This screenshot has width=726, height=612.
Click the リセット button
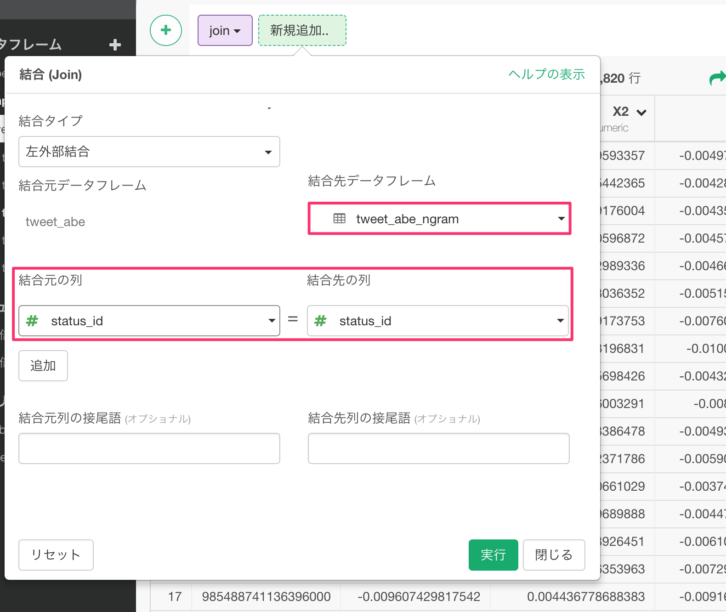(56, 555)
